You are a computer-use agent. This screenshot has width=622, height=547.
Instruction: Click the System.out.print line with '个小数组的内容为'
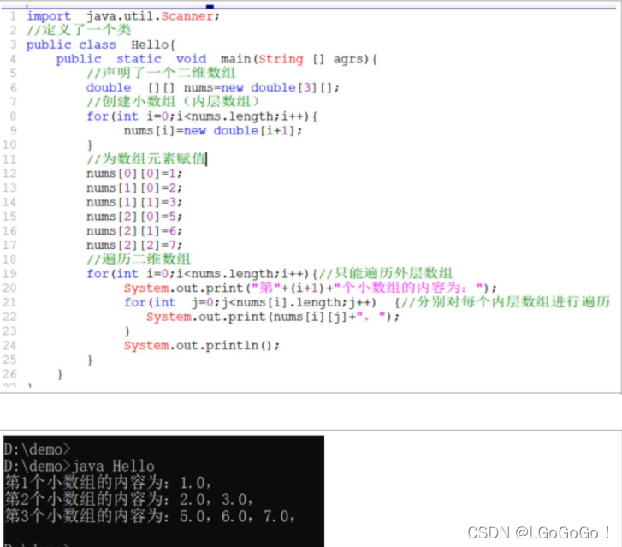[x=310, y=288]
